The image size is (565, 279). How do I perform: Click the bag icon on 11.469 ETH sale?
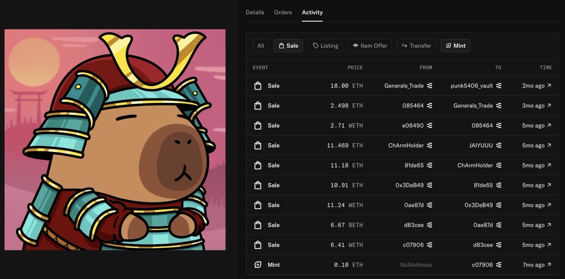(x=258, y=145)
